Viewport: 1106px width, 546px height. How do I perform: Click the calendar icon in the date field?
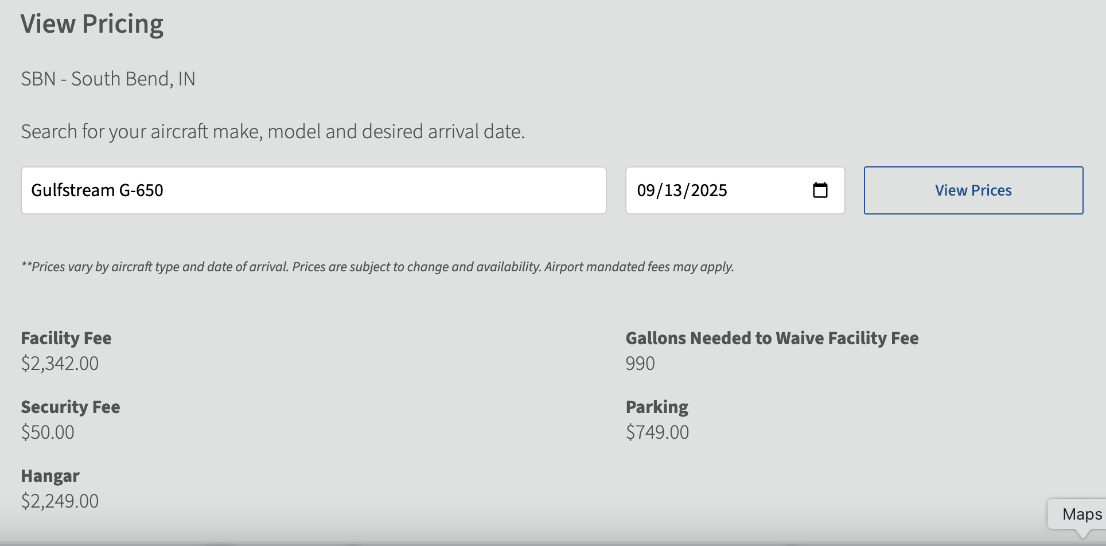coord(820,190)
